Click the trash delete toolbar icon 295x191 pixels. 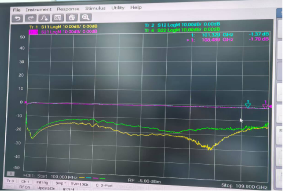(x=71, y=17)
